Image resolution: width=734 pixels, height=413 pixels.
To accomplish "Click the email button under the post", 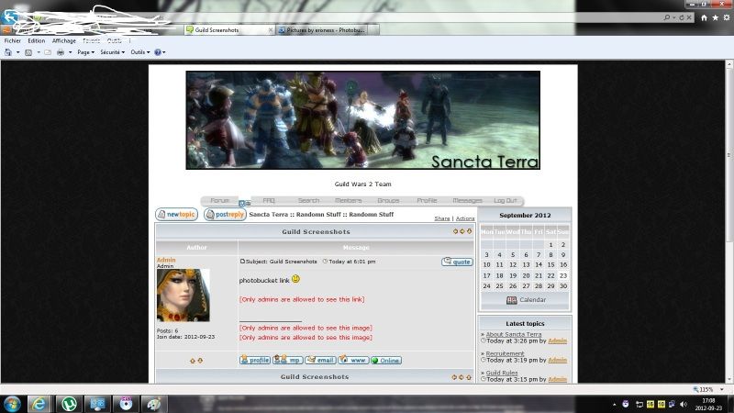I will (x=320, y=360).
